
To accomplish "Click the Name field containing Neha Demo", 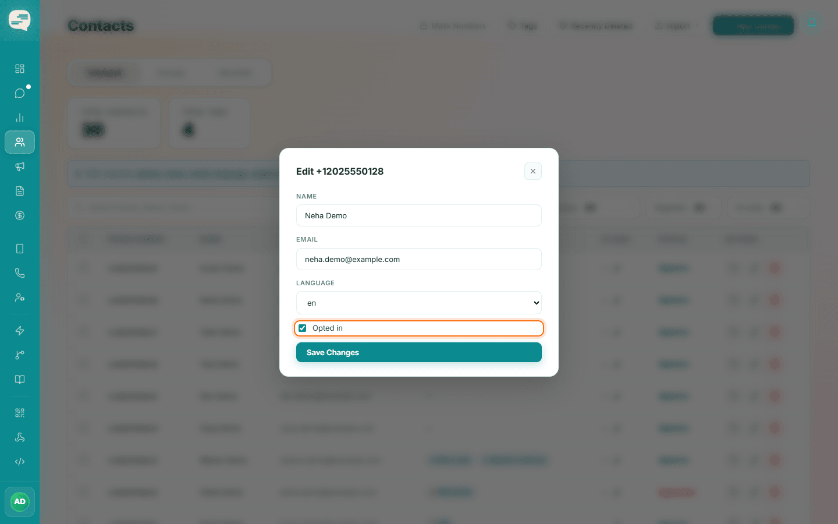I will pyautogui.click(x=419, y=215).
